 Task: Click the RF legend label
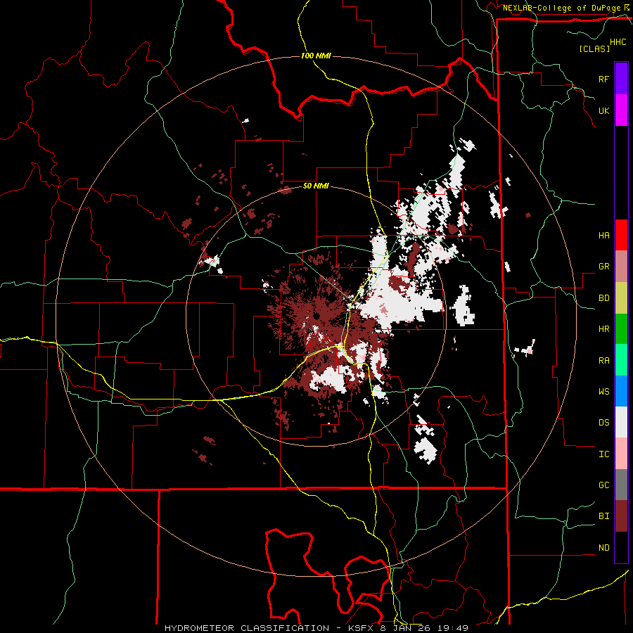603,79
